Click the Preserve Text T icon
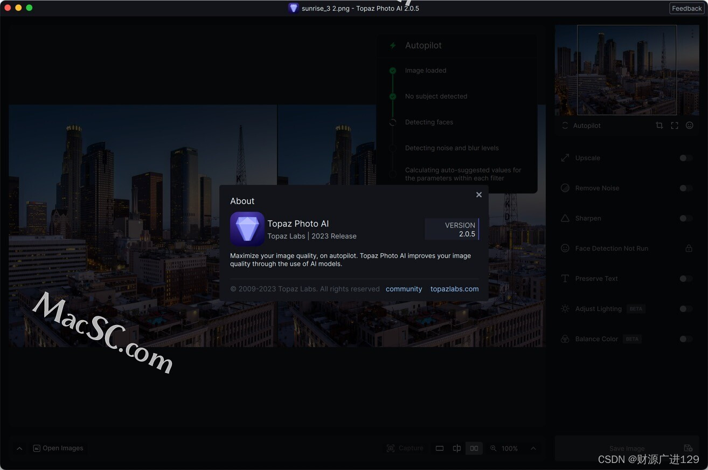The height and width of the screenshot is (470, 708). pyautogui.click(x=565, y=279)
